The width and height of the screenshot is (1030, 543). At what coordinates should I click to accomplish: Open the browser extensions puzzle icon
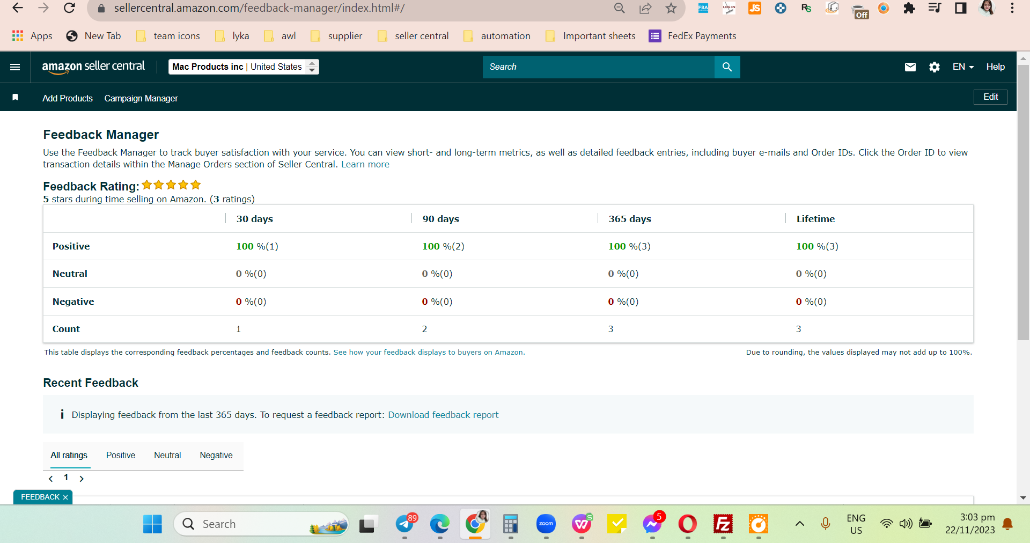(909, 8)
